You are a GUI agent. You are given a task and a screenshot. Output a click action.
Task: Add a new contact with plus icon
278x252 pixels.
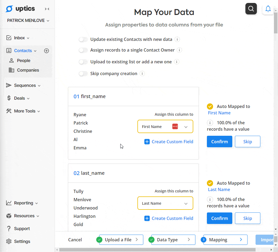tap(47, 51)
